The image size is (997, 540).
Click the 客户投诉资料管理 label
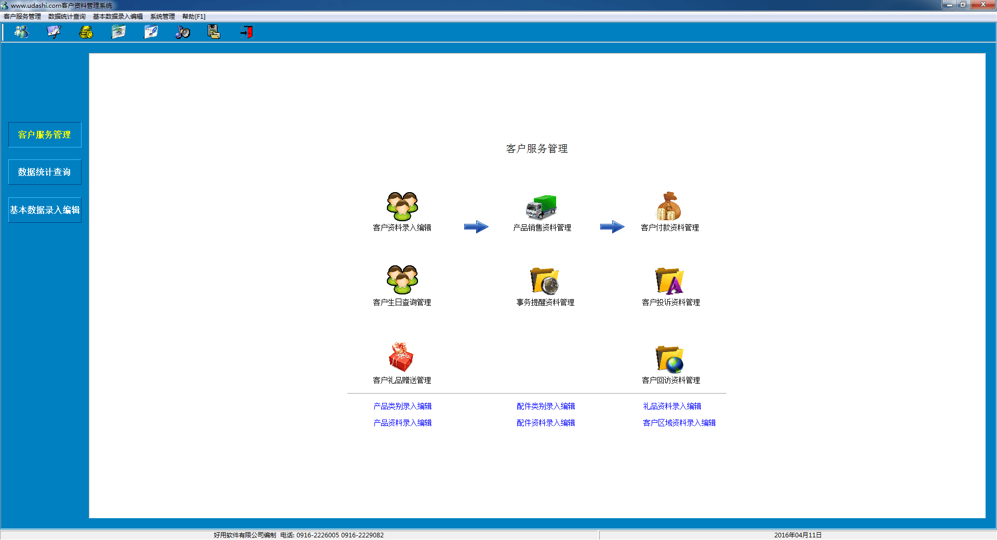coord(671,302)
